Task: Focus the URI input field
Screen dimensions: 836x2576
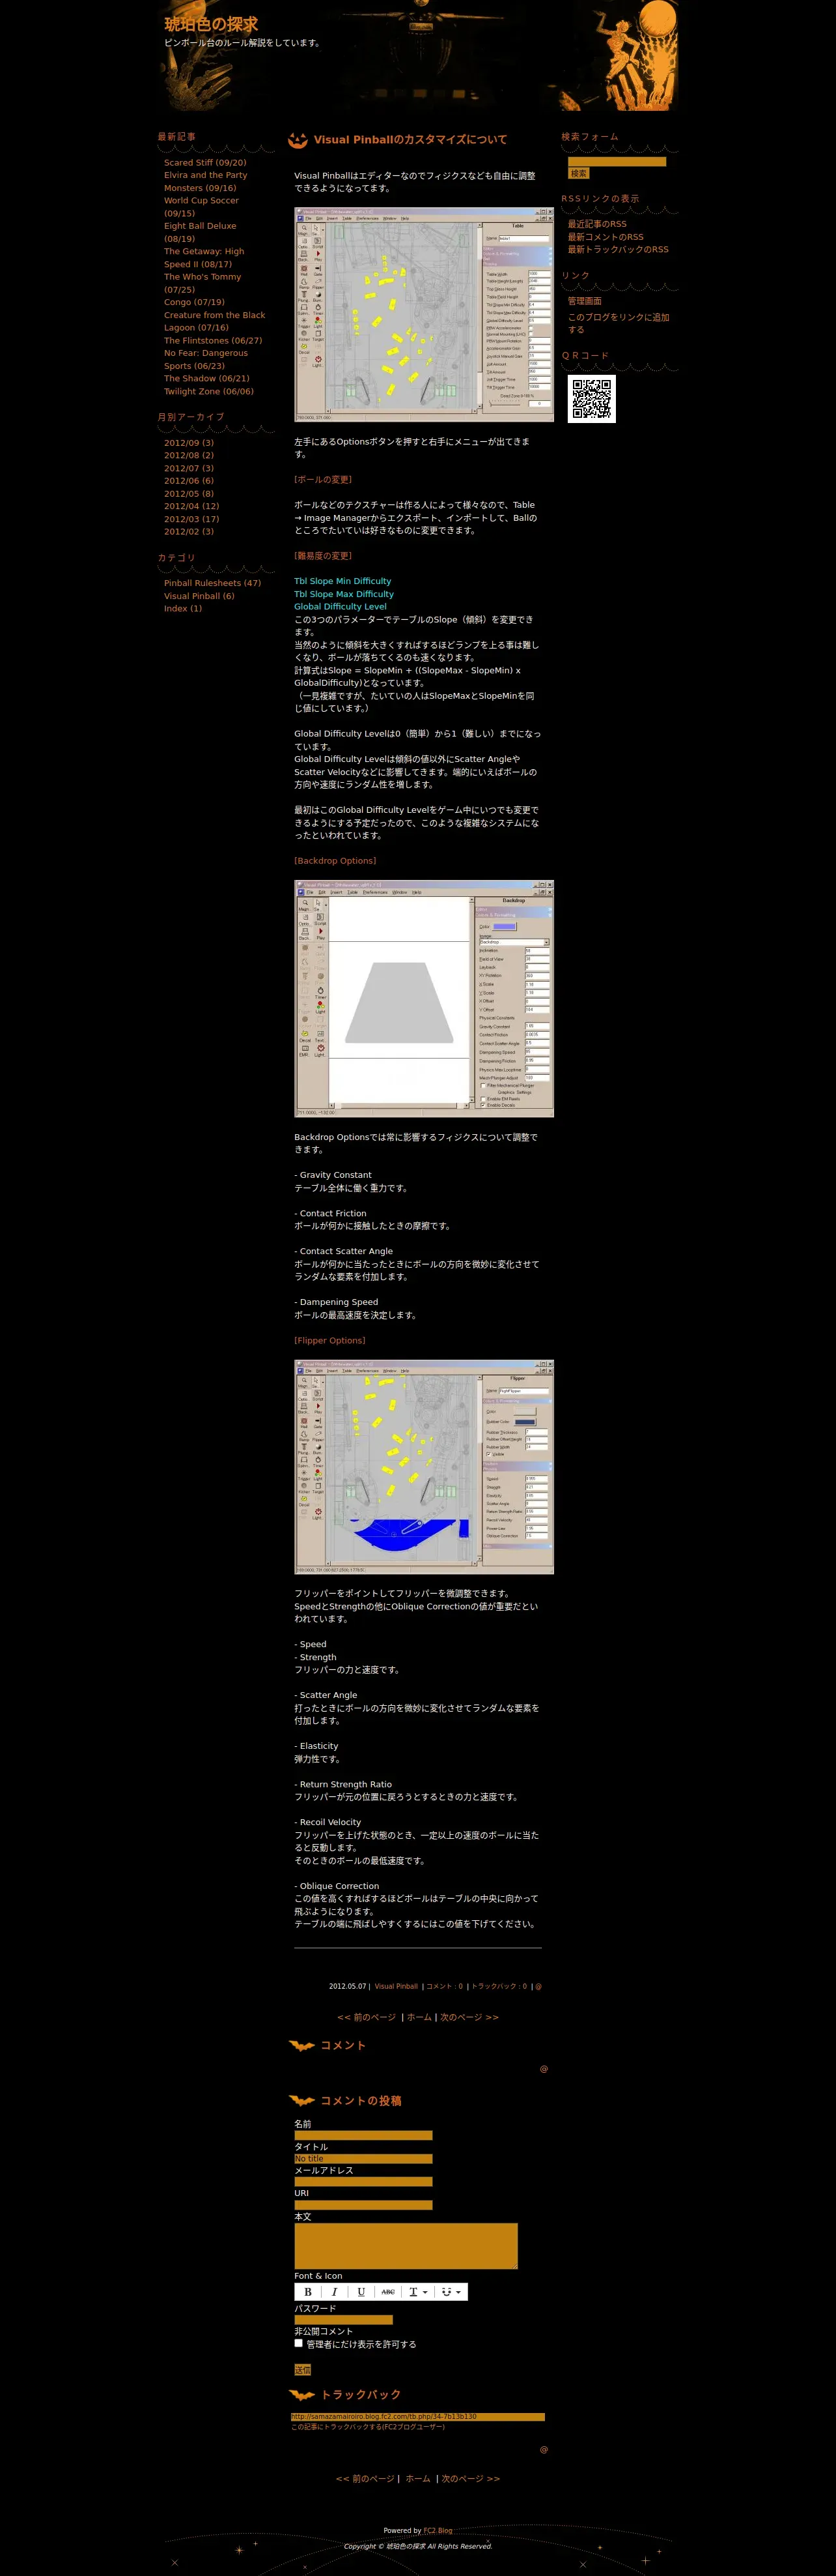Action: pyautogui.click(x=363, y=2204)
